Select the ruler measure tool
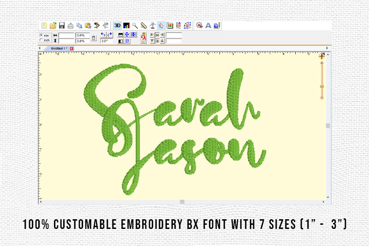 point(143,25)
